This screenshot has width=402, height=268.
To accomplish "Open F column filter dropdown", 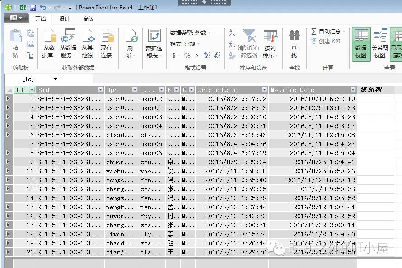I will point(177,90).
